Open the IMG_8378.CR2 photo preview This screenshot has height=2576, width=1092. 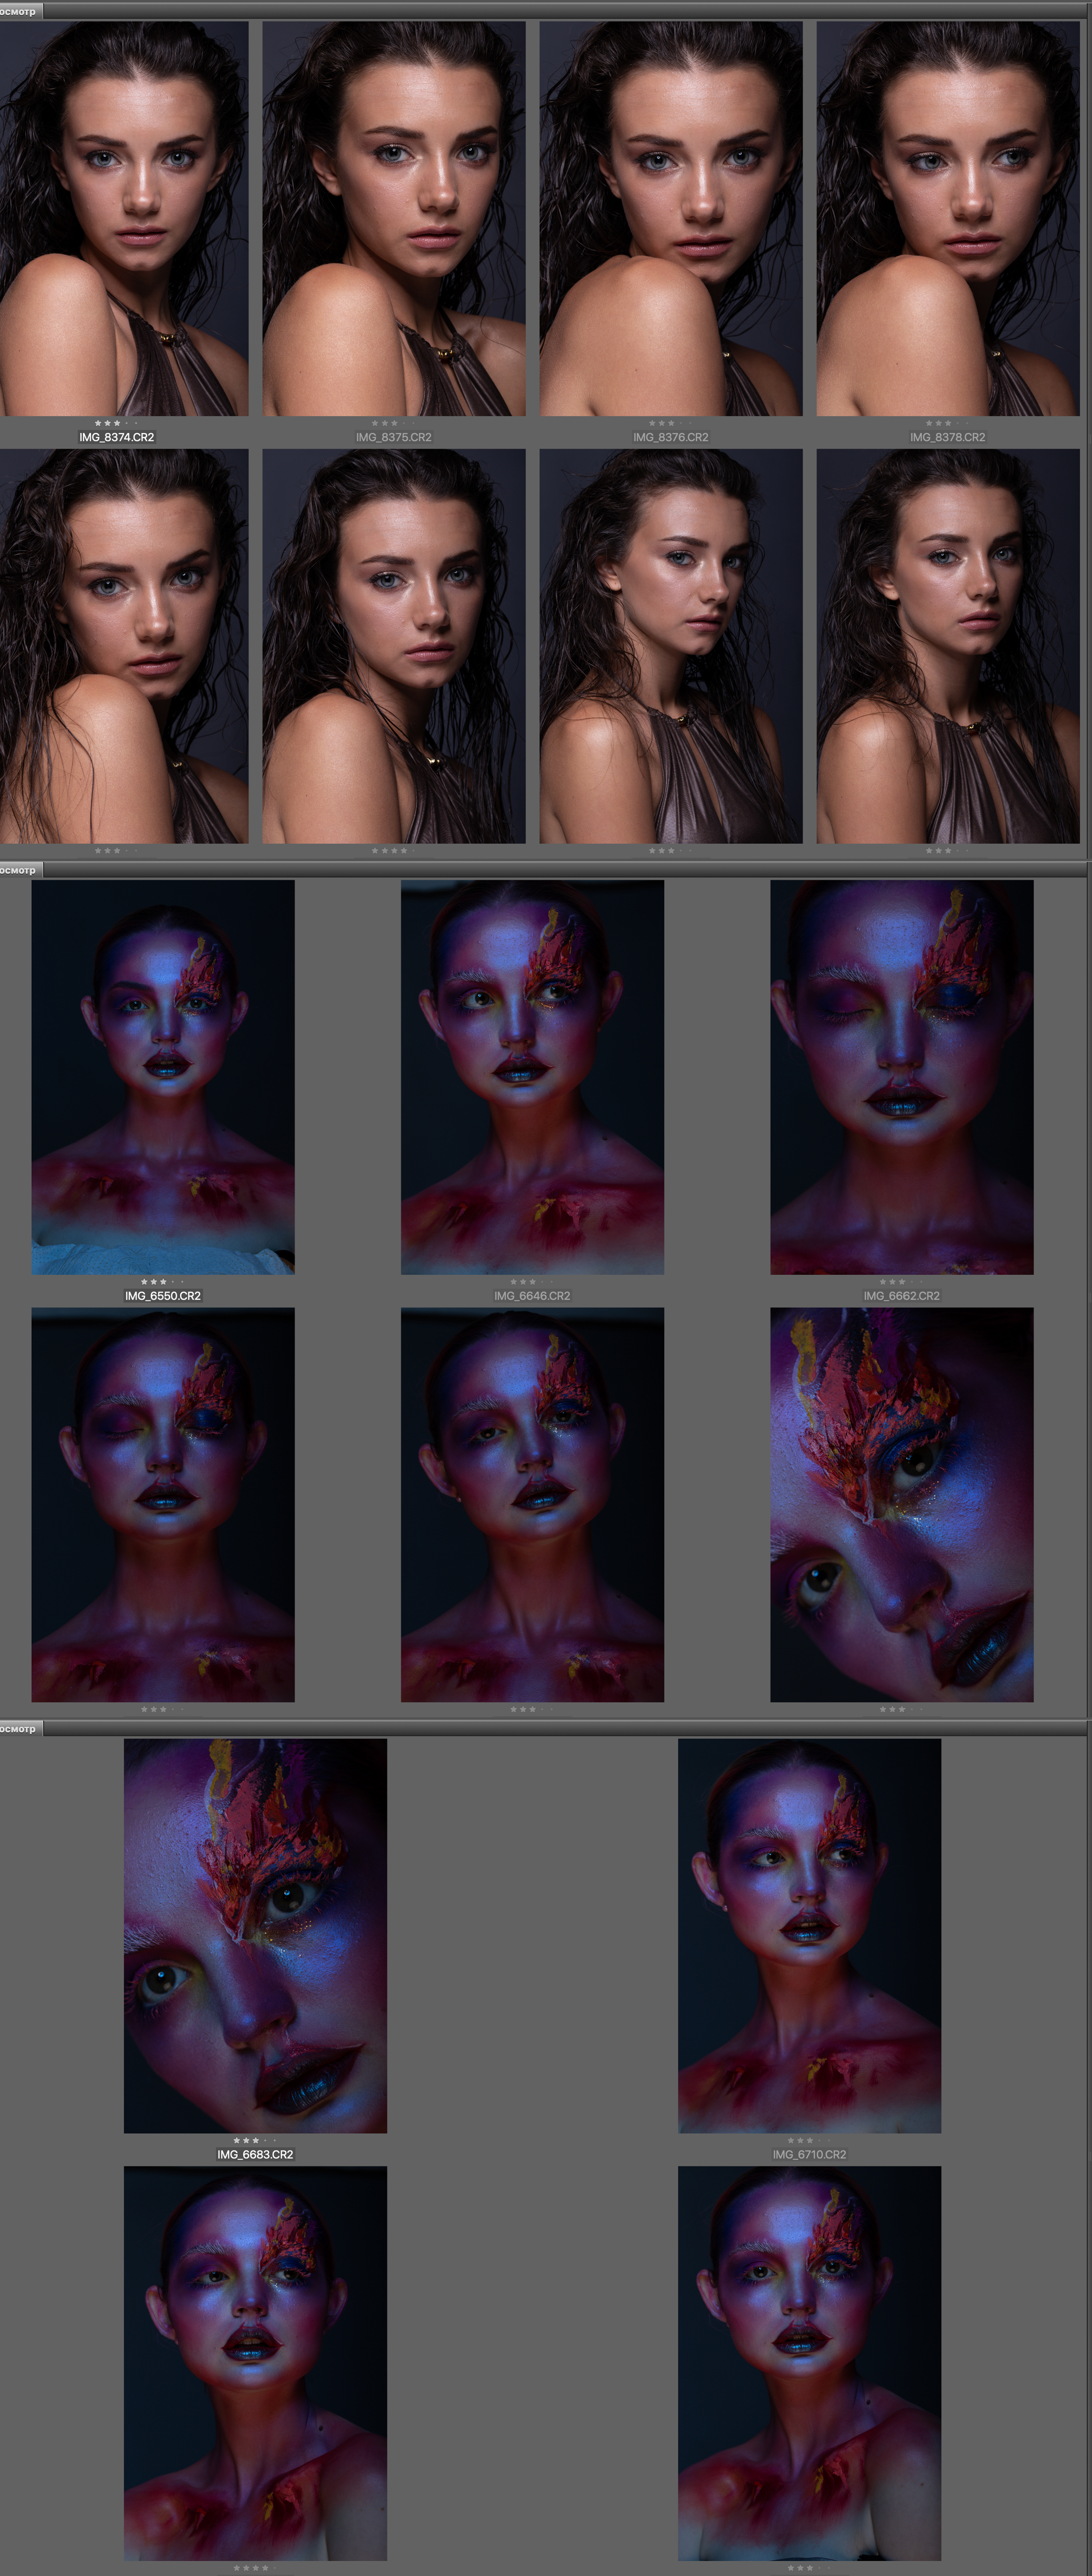(x=947, y=218)
